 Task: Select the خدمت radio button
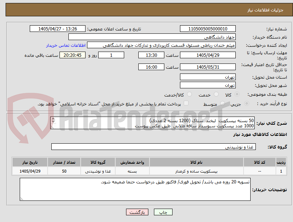(x=216, y=94)
